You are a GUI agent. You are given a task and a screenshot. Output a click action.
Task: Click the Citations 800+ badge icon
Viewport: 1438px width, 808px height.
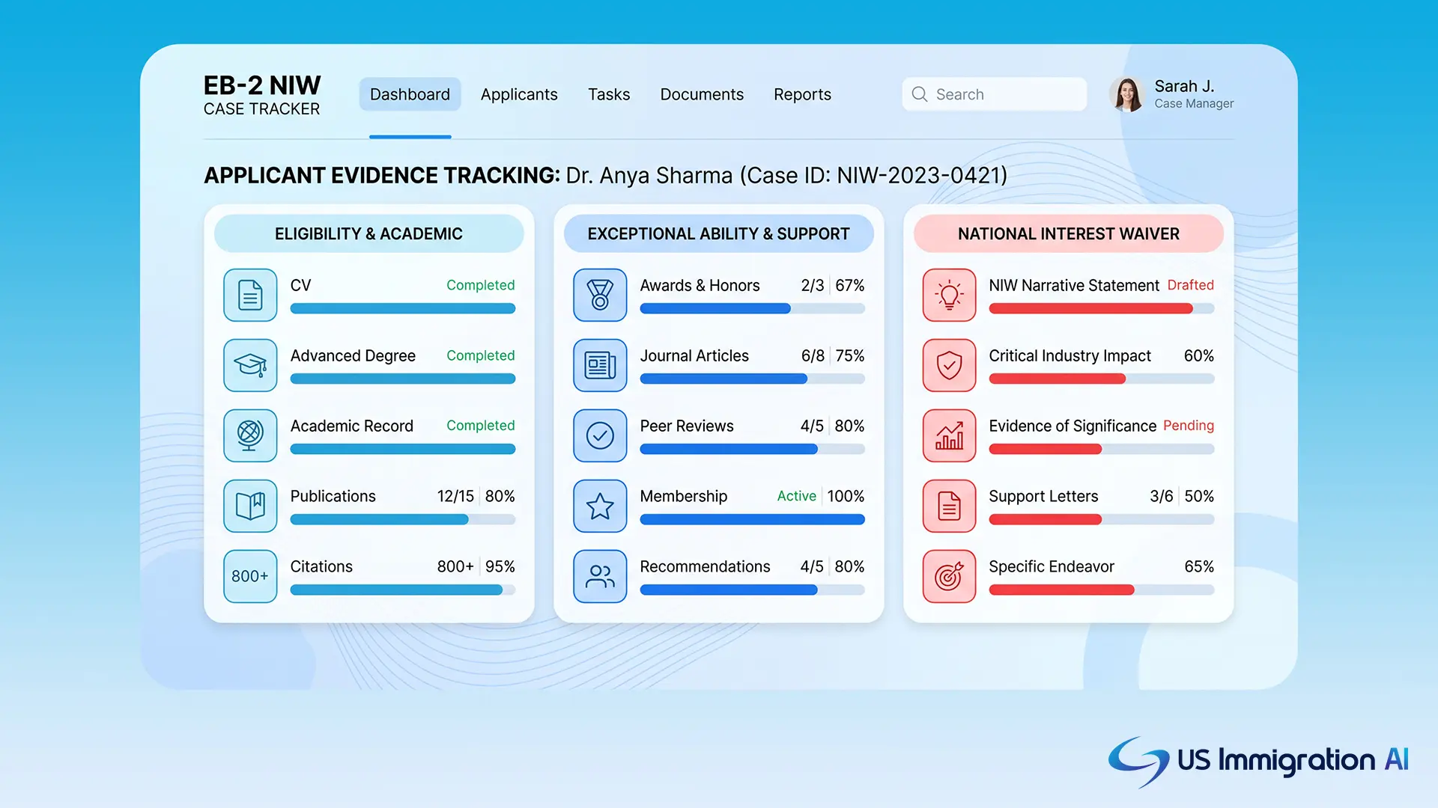point(250,576)
